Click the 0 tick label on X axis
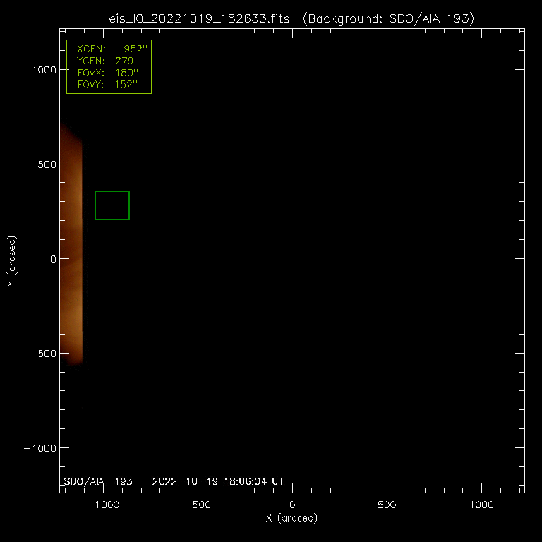Viewport: 542px width, 542px height. coord(292,505)
